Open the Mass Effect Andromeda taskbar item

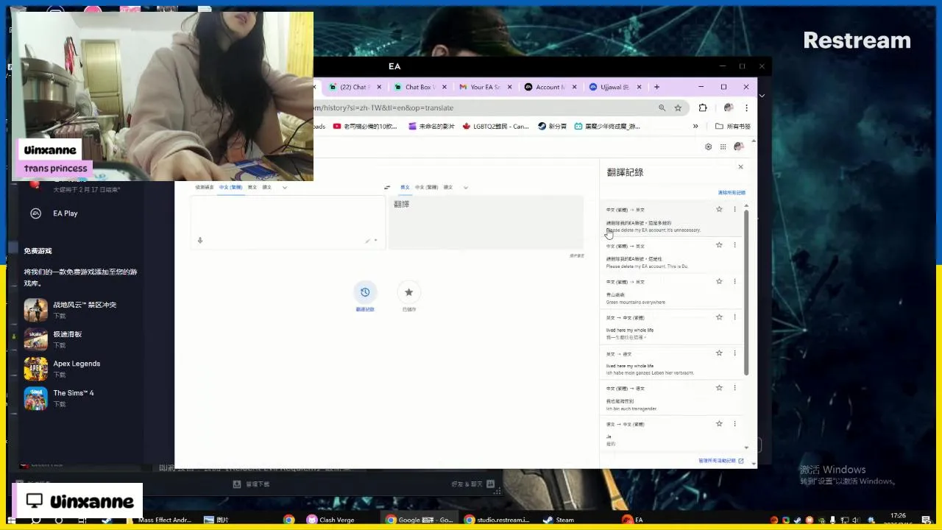click(x=159, y=520)
